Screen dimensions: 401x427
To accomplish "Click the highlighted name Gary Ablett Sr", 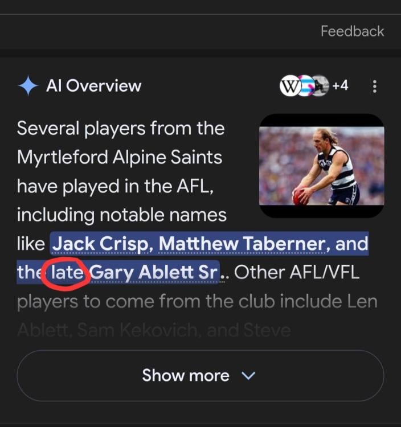I will click(154, 273).
